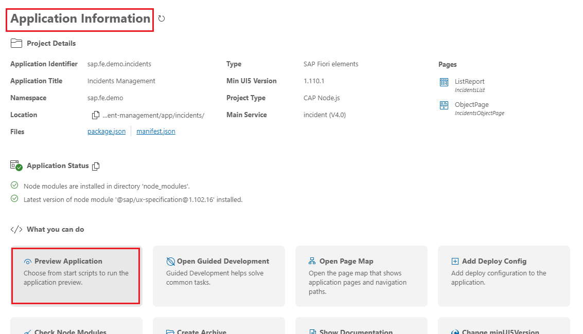Click the Application Title label
Image resolution: width=583 pixels, height=334 pixels.
(37, 81)
